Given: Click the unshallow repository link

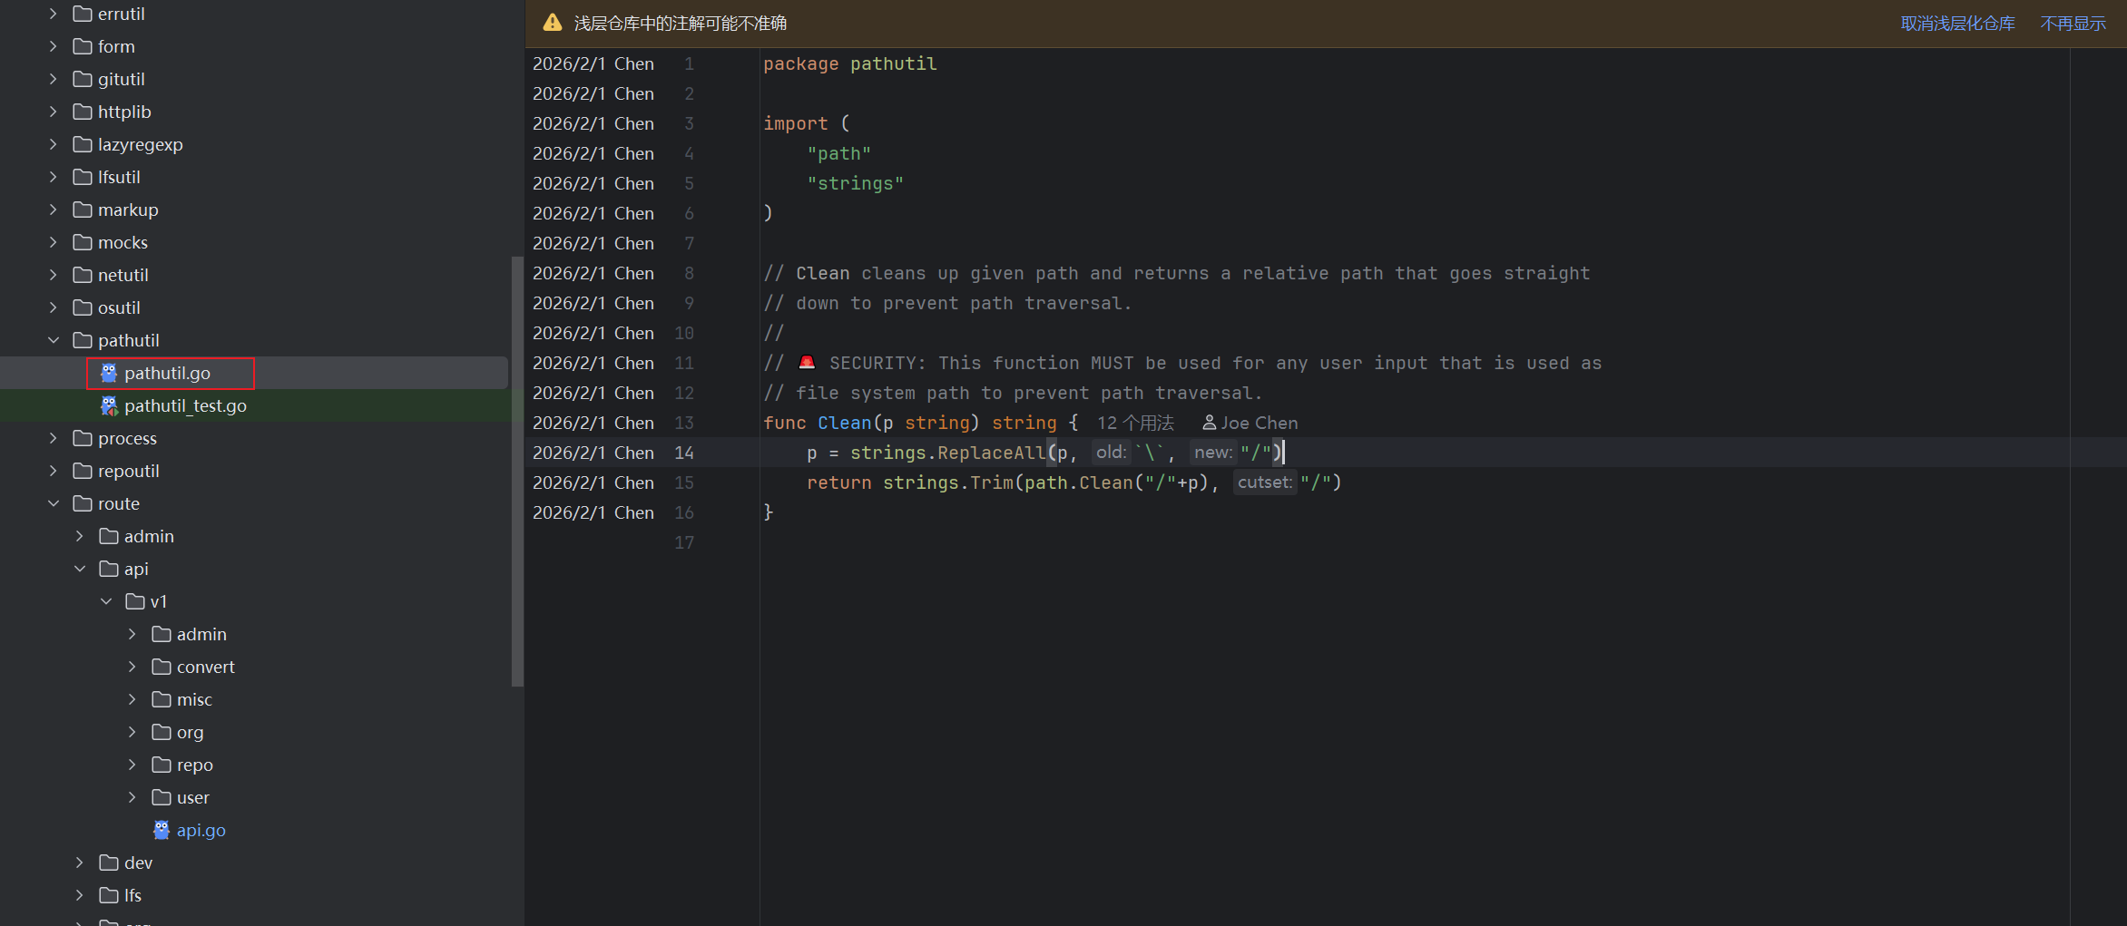Looking at the screenshot, I should pos(1957,24).
